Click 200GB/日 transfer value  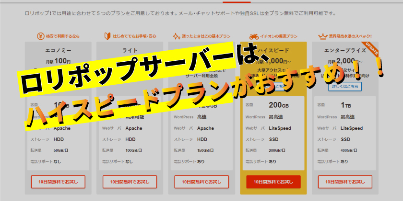(x=277, y=150)
